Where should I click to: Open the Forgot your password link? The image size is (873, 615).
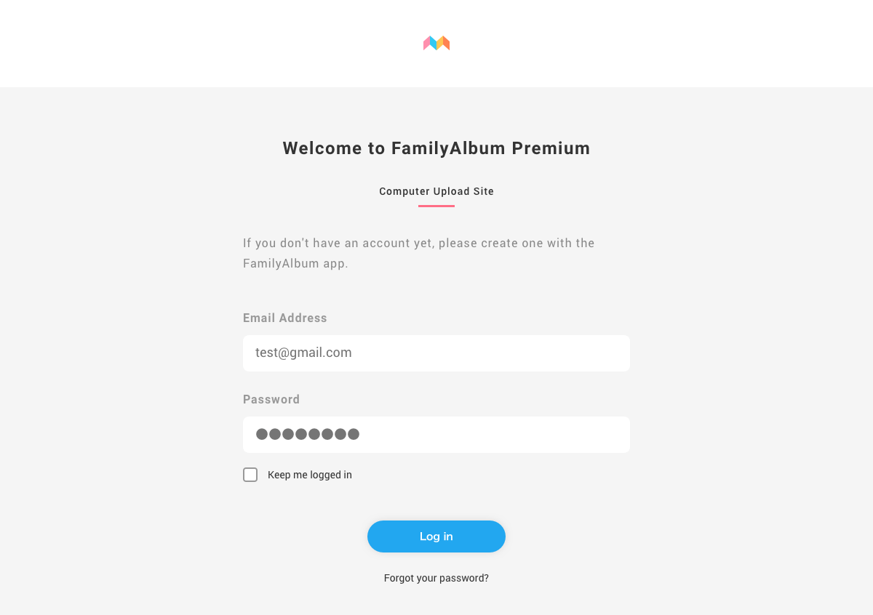[436, 578]
